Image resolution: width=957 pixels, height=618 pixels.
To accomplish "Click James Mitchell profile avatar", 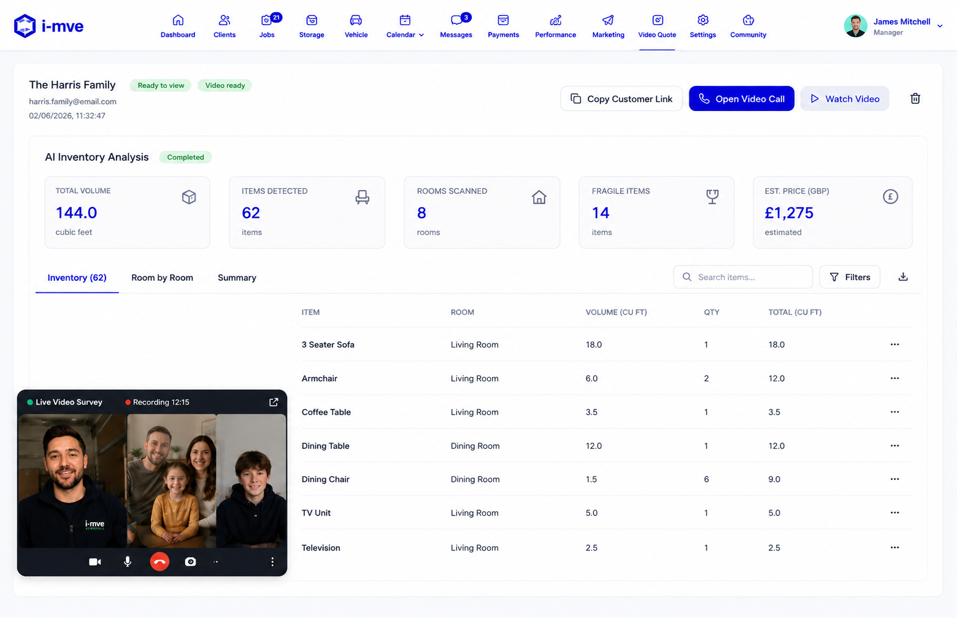I will 855,26.
